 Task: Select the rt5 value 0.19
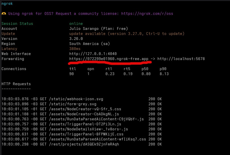[128, 74]
